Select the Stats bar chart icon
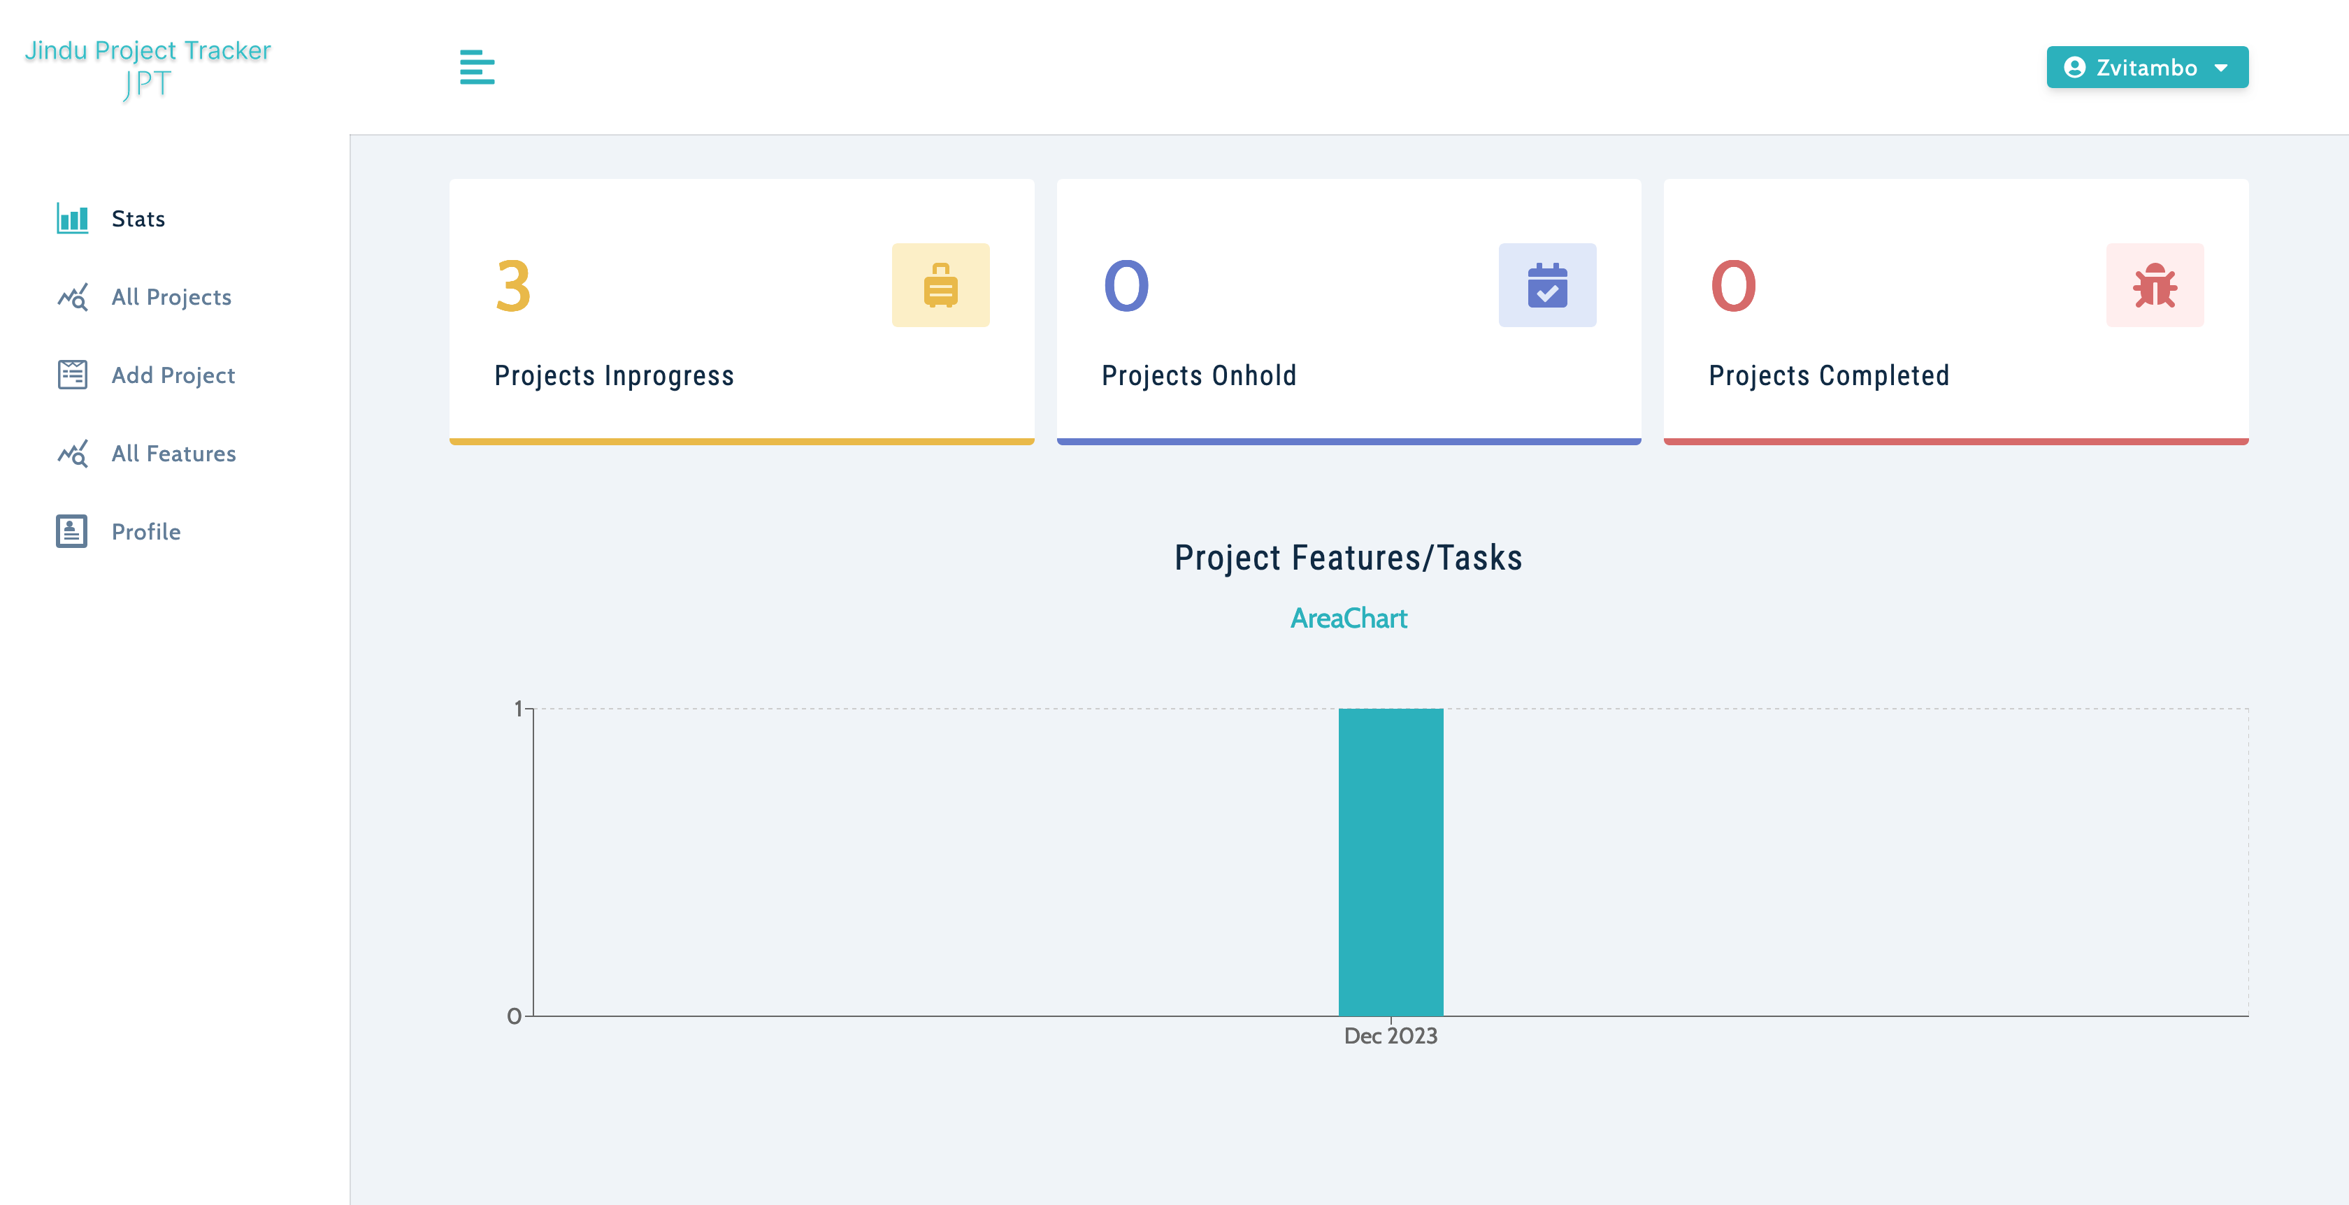 (72, 219)
